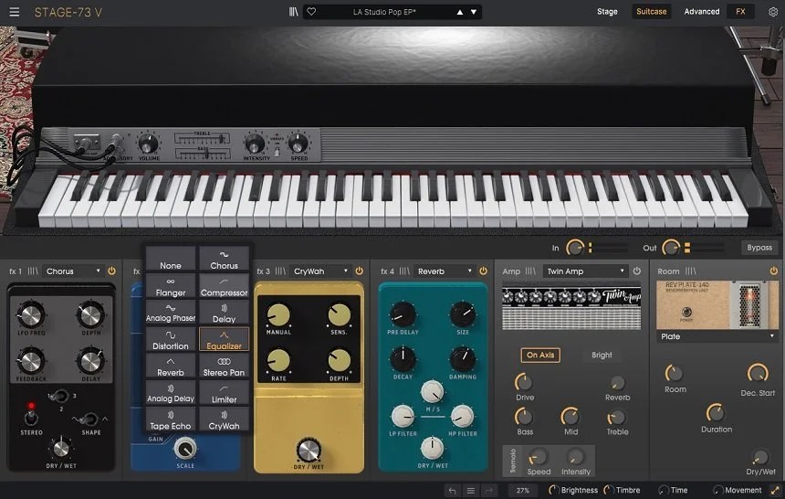This screenshot has width=785, height=499.
Task: Go to next preset with down arrow
Action: point(474,12)
